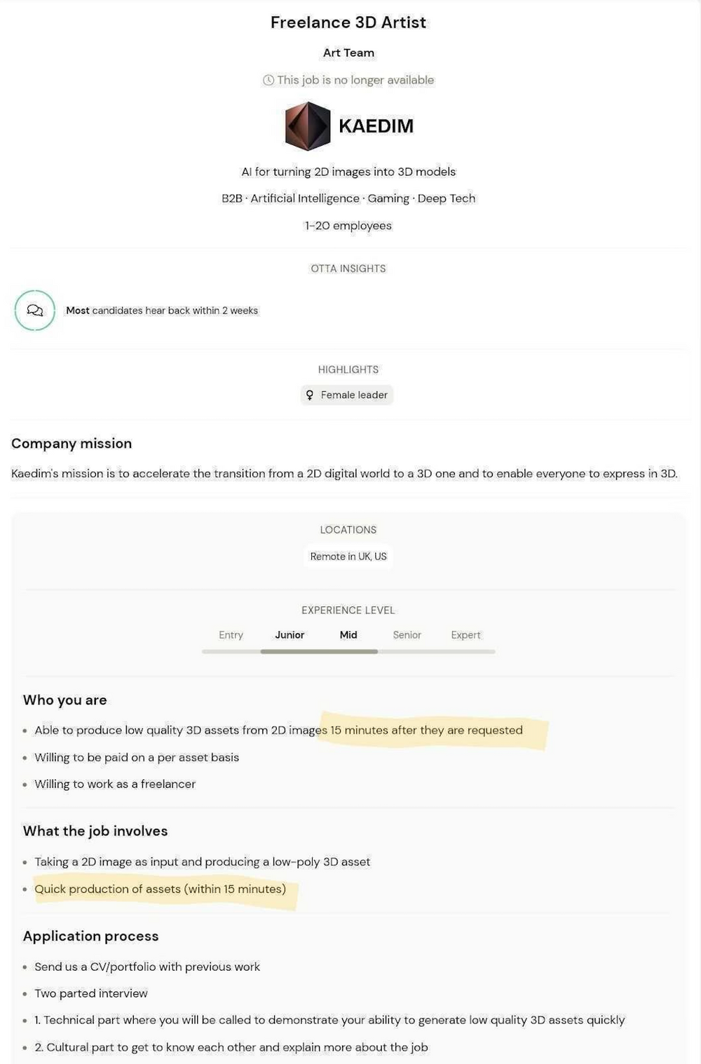This screenshot has height=1064, width=701.
Task: Click the Deep Tech industry tag
Action: pyautogui.click(x=447, y=198)
